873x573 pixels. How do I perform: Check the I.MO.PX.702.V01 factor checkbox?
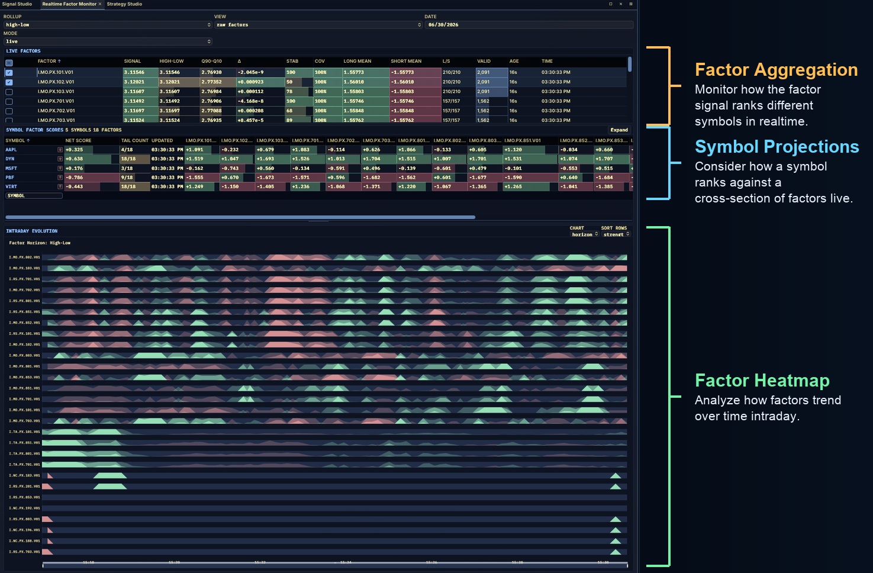point(9,111)
